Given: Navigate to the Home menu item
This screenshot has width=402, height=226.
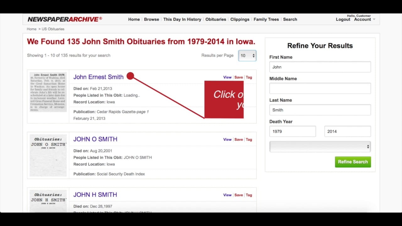Looking at the screenshot, I should point(134,19).
